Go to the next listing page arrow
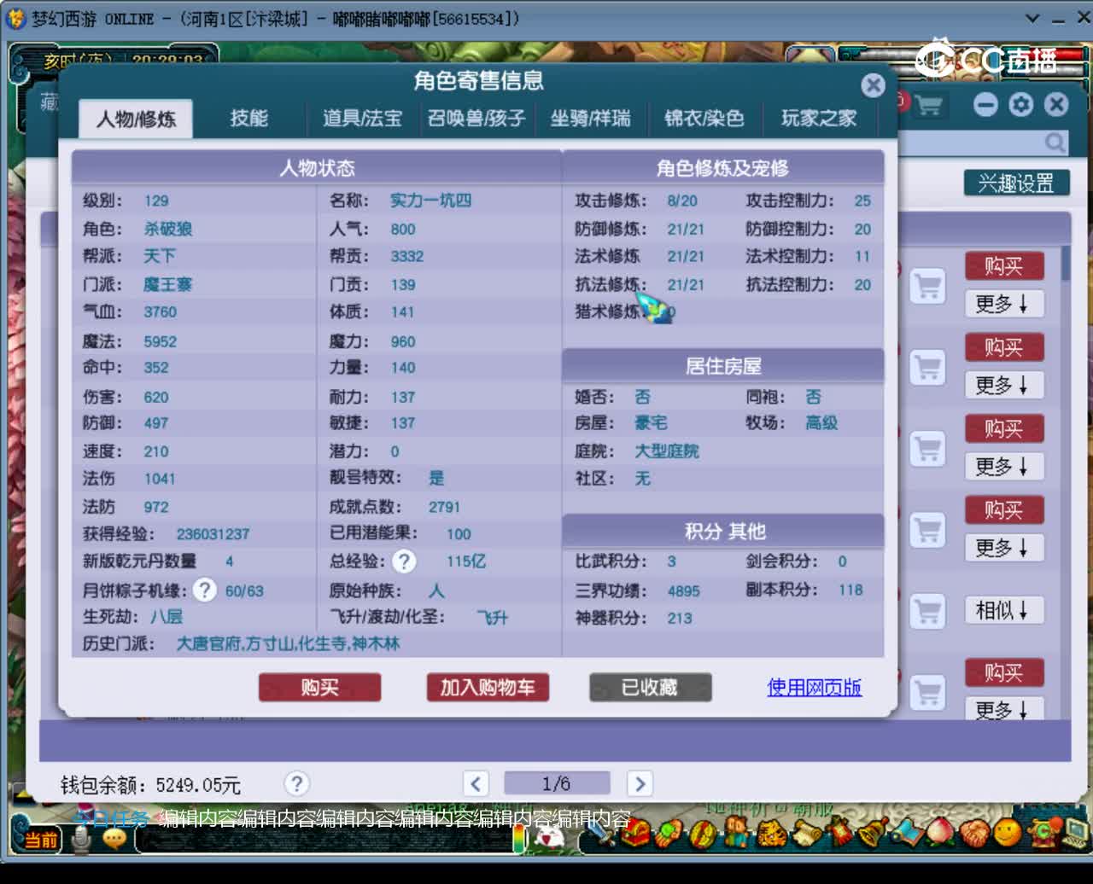 (639, 783)
